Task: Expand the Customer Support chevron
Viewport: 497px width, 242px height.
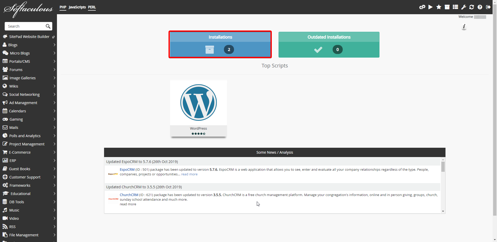Action: [54, 177]
